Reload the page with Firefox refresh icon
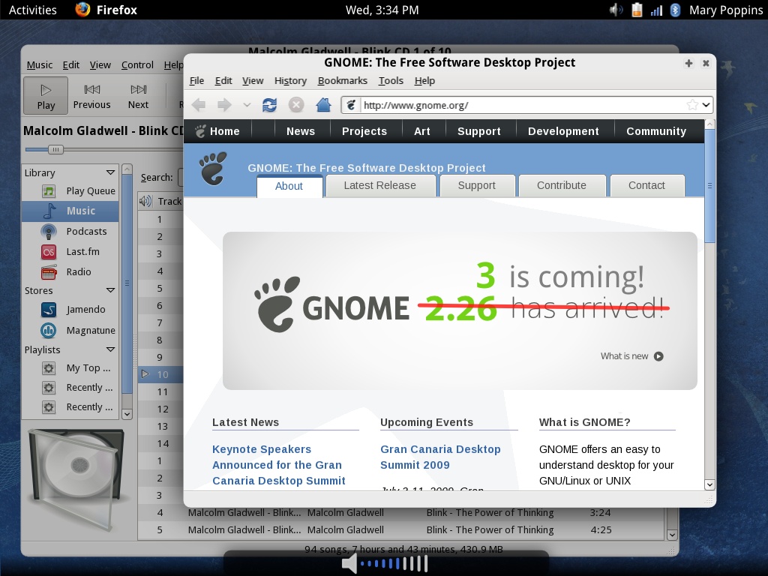768x576 pixels. tap(269, 105)
